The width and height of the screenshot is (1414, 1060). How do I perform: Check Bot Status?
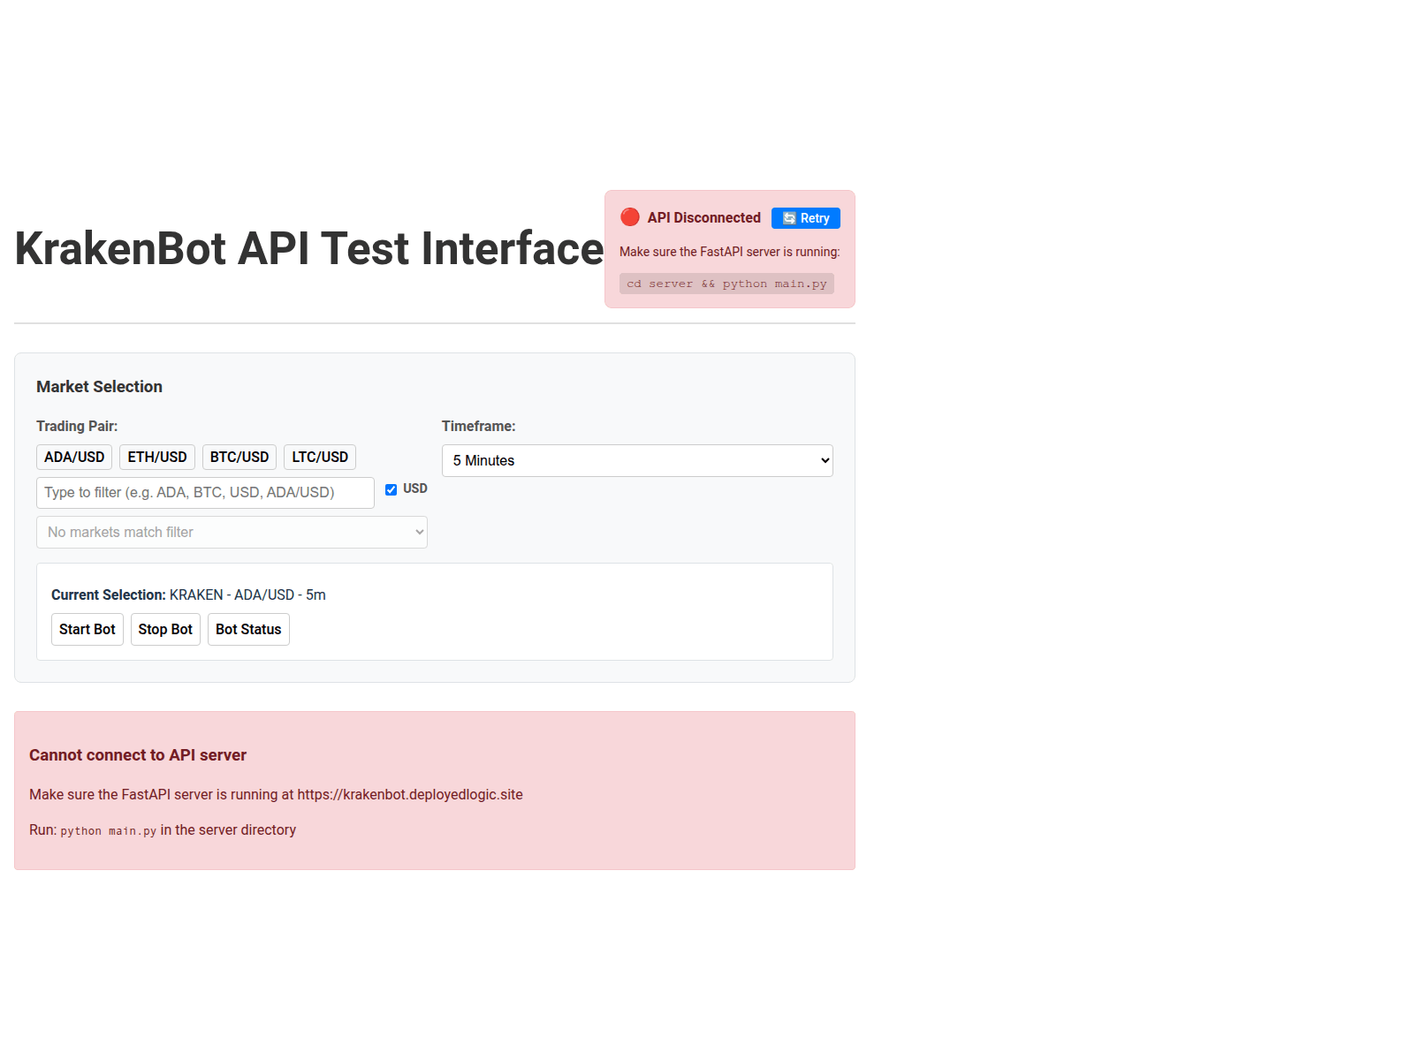click(x=248, y=629)
